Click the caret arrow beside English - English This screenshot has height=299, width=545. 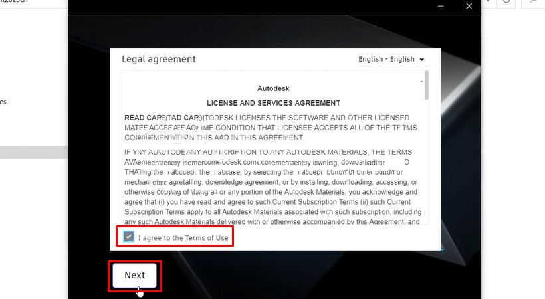421,60
